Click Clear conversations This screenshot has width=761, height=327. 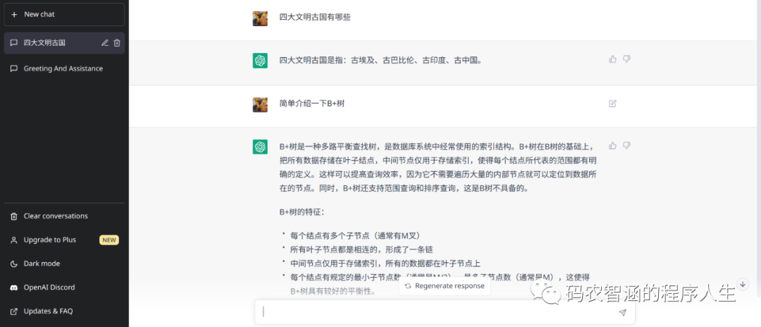(x=64, y=216)
